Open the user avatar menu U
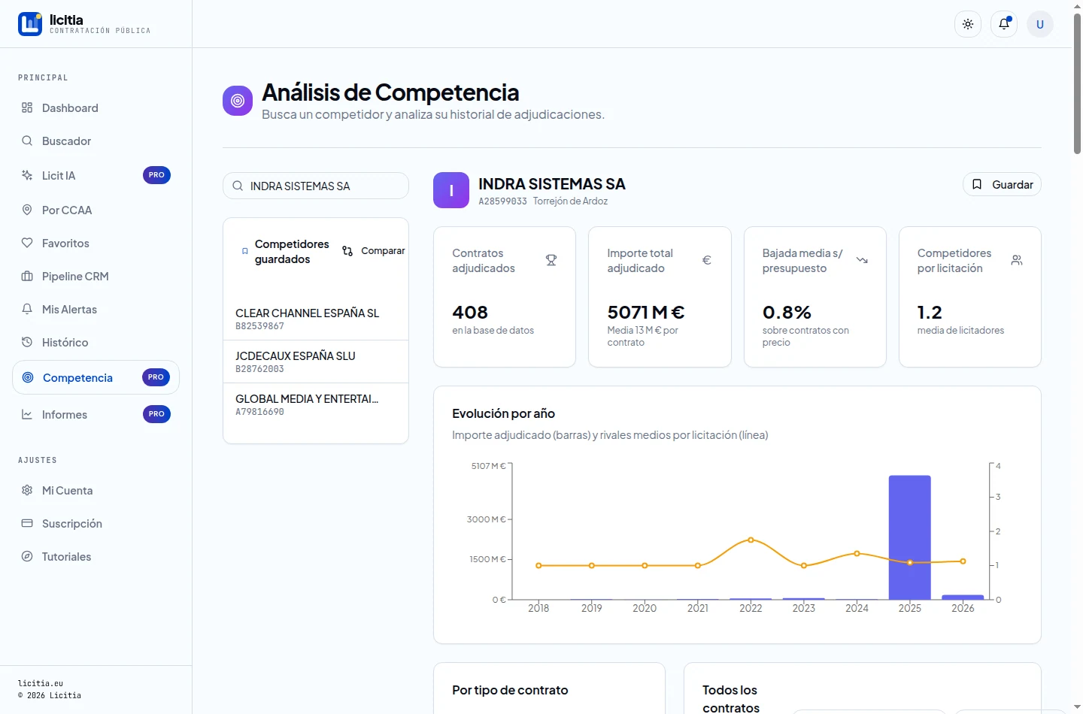1083x714 pixels. coord(1040,24)
